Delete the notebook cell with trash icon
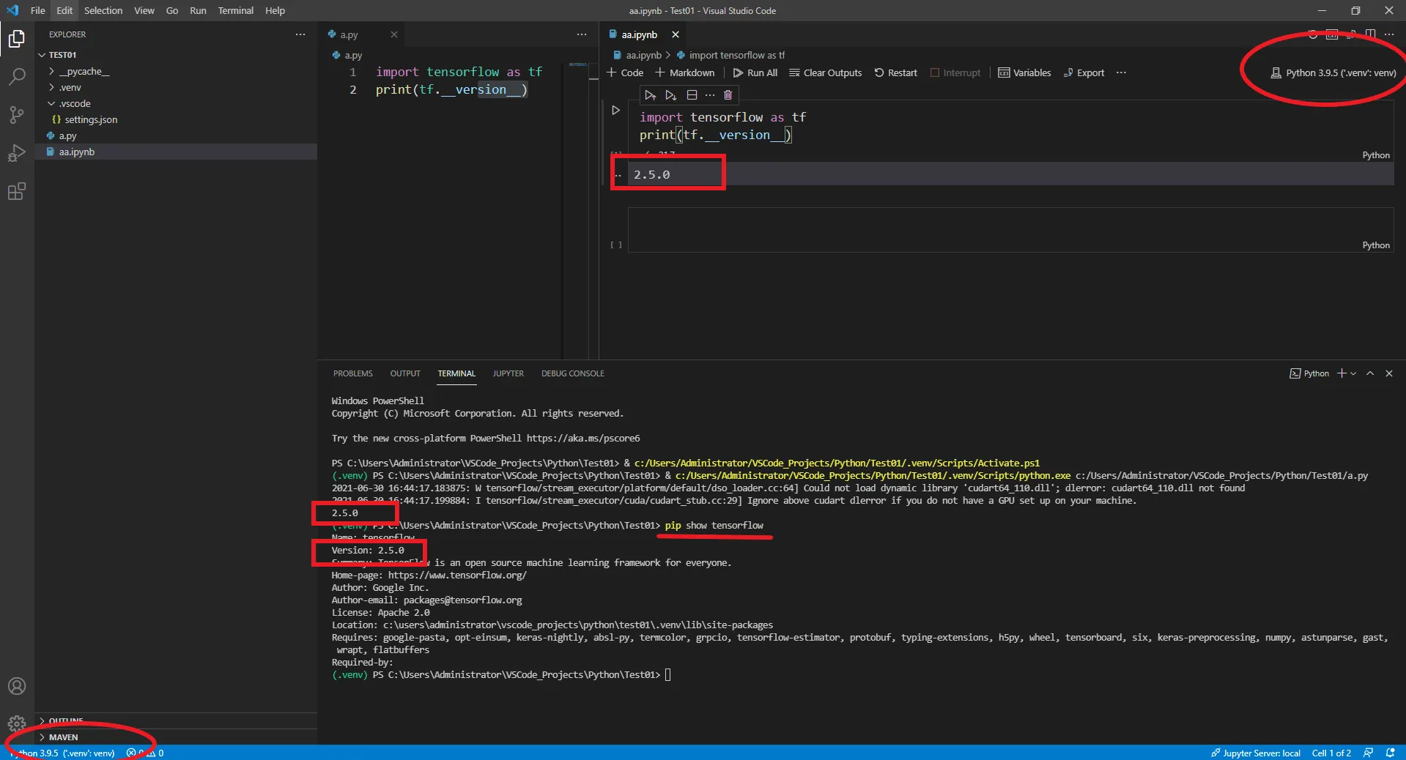The width and height of the screenshot is (1406, 760). 728,95
